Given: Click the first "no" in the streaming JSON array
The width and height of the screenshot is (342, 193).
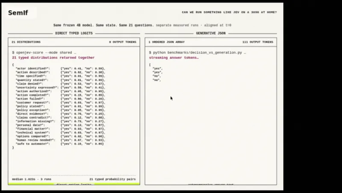Looking at the screenshot, I should (156, 76).
